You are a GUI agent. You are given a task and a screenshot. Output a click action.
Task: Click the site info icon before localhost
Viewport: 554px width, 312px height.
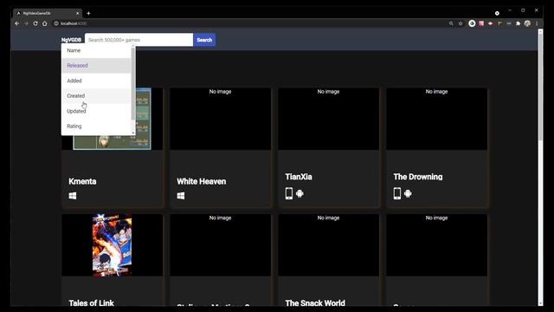tap(55, 23)
